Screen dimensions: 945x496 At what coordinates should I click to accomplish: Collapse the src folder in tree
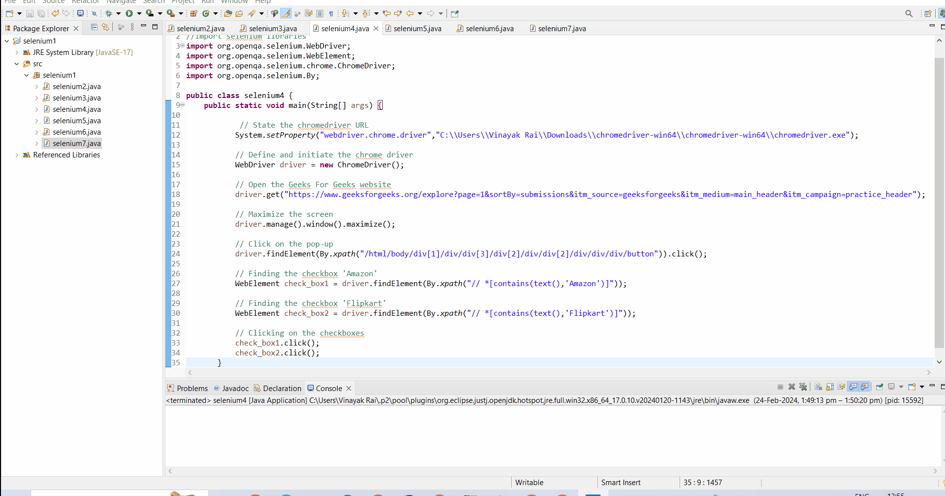click(x=17, y=64)
